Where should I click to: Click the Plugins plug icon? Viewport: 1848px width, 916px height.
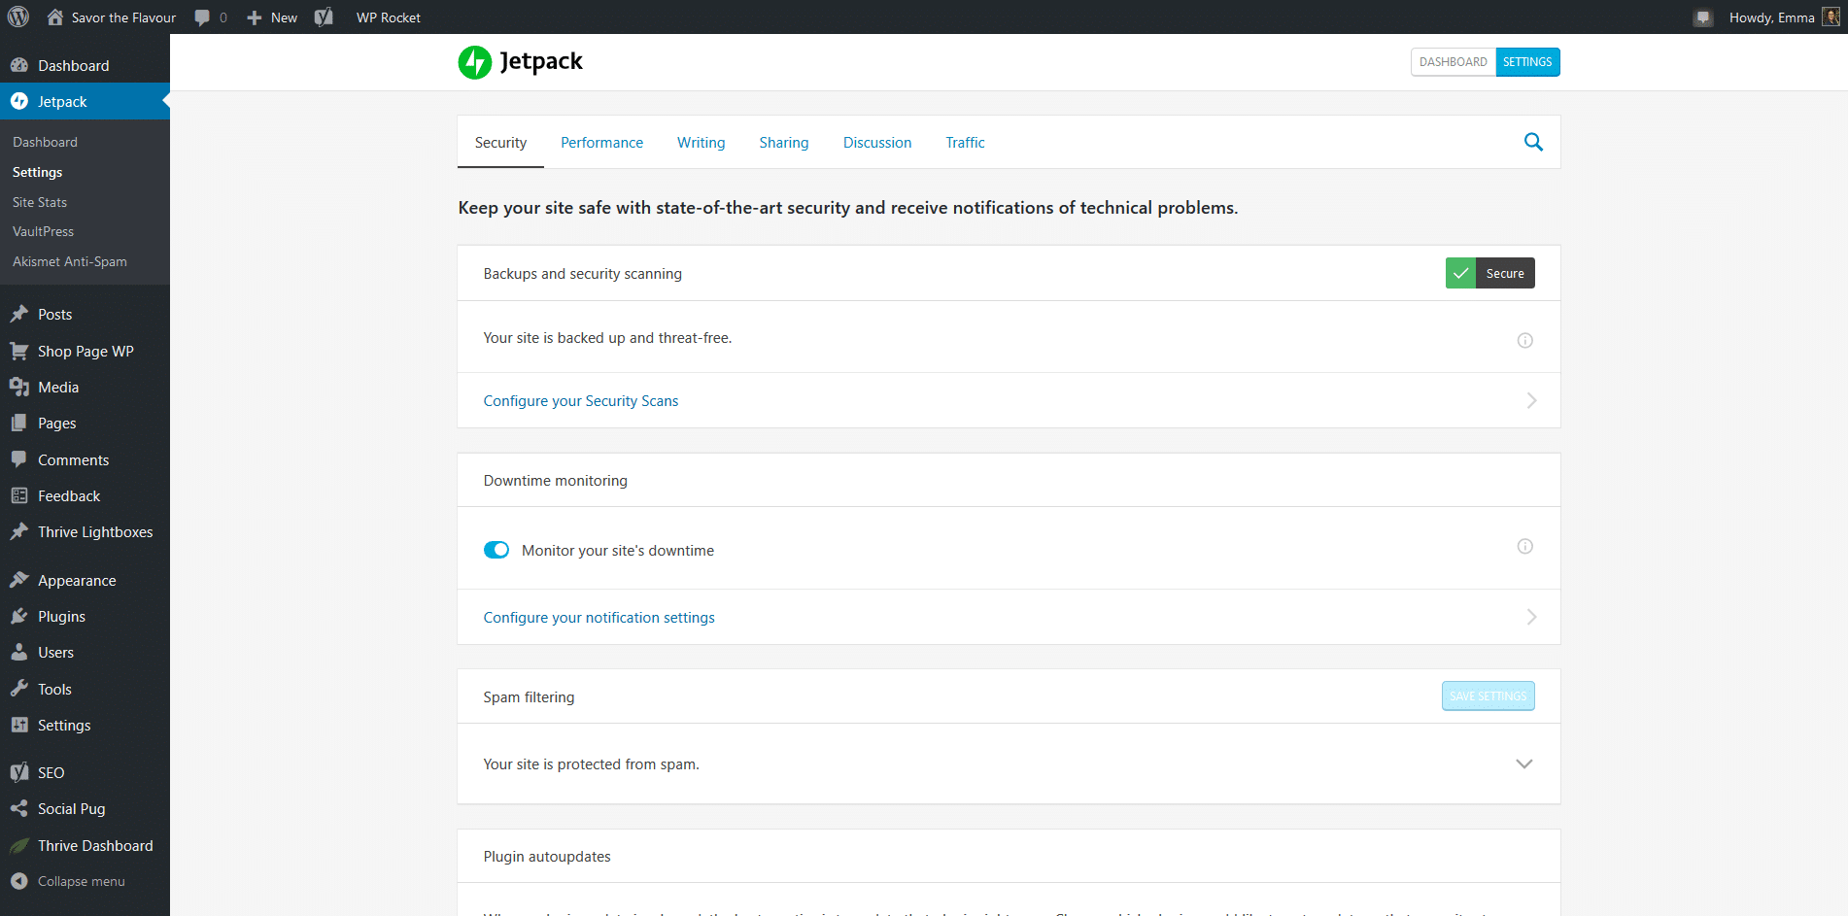click(x=18, y=616)
